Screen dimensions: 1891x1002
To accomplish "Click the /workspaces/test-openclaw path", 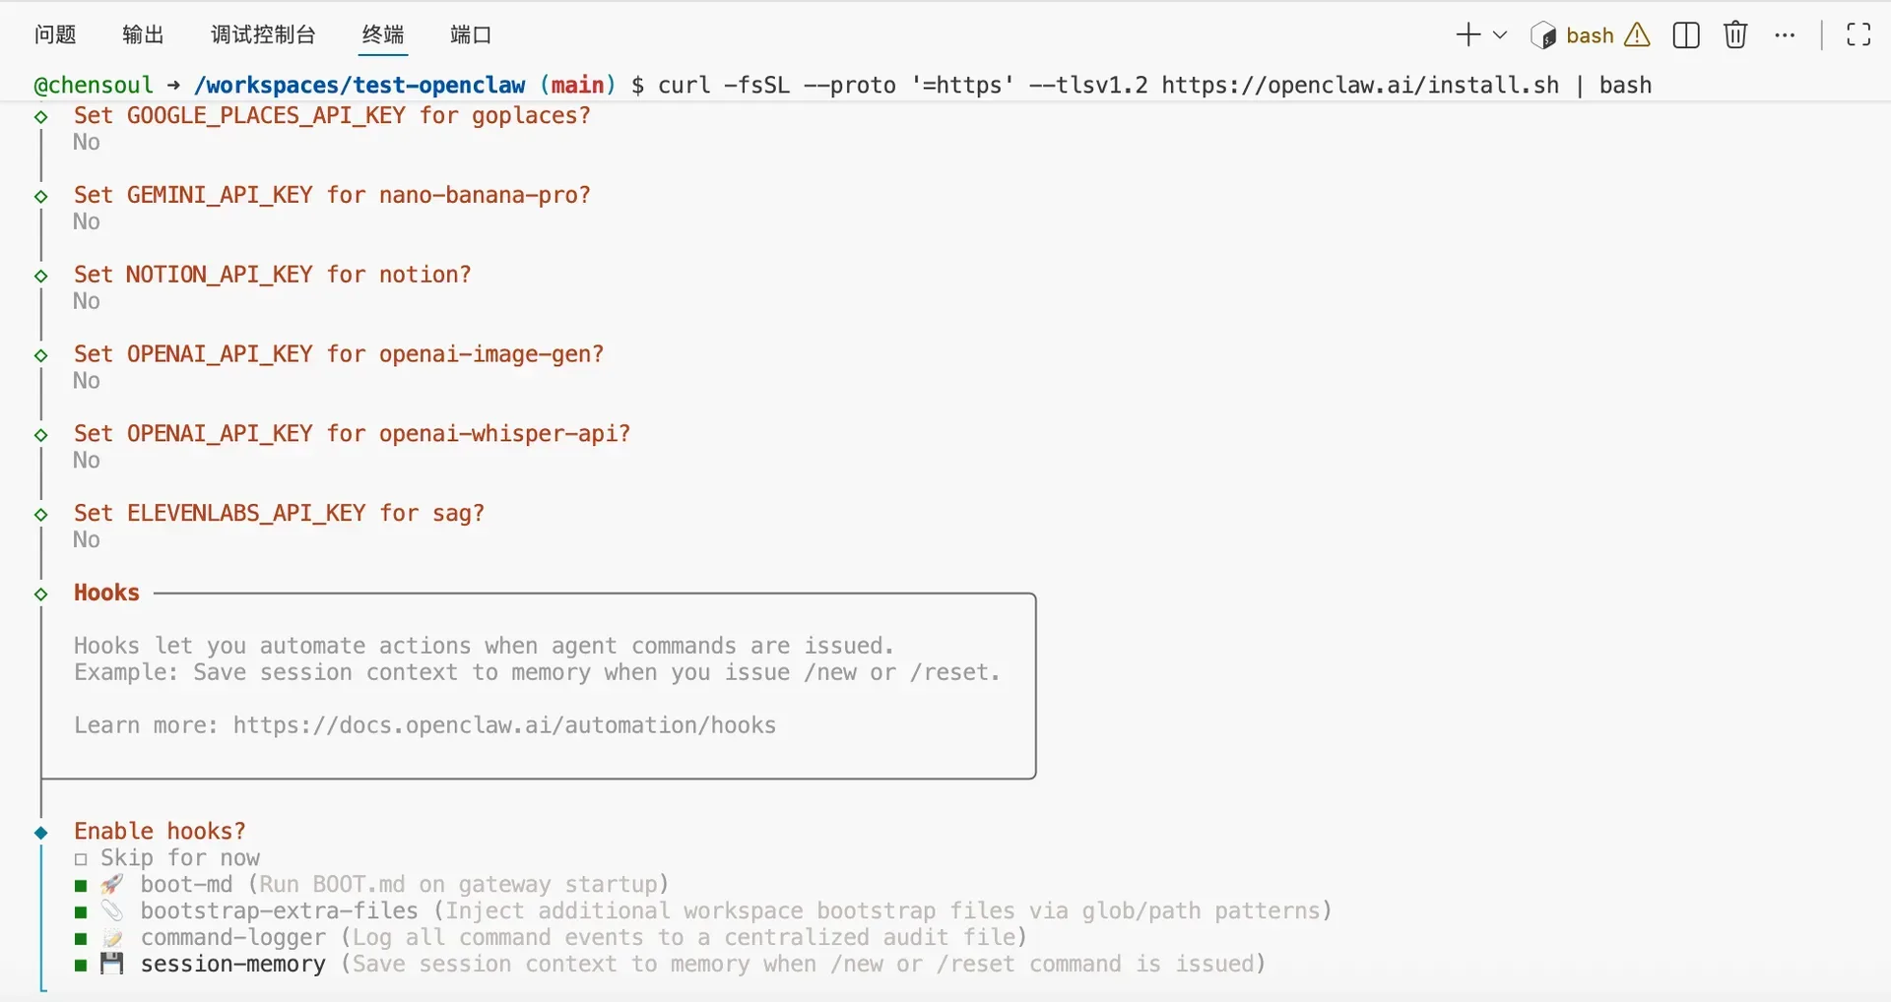I will [360, 85].
